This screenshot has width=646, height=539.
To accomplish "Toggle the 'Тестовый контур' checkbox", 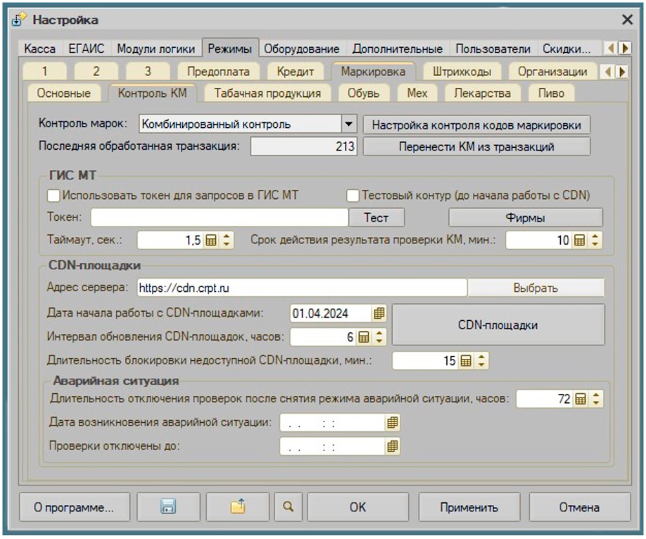I will point(353,195).
